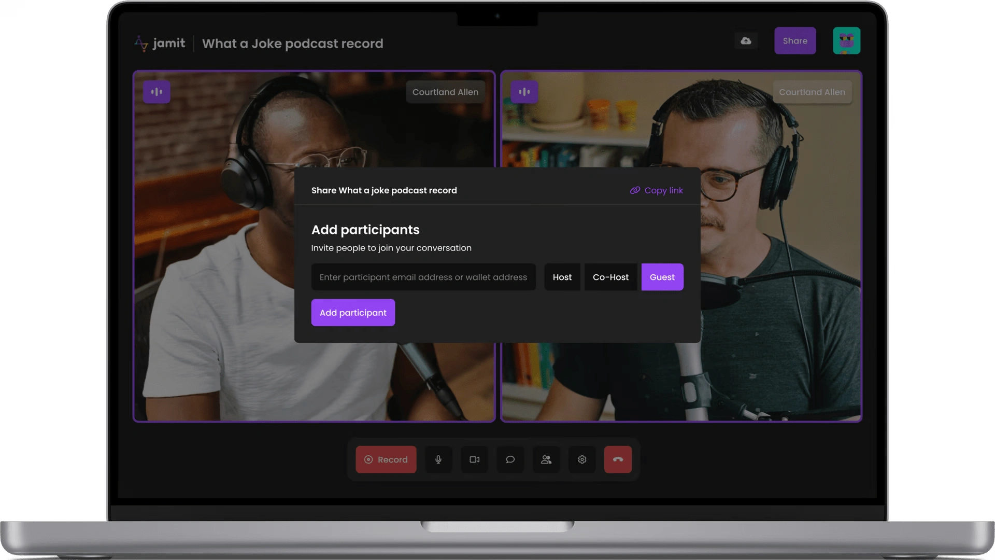Open the chat bubble icon
Viewport: 995px width, 560px height.
click(510, 459)
